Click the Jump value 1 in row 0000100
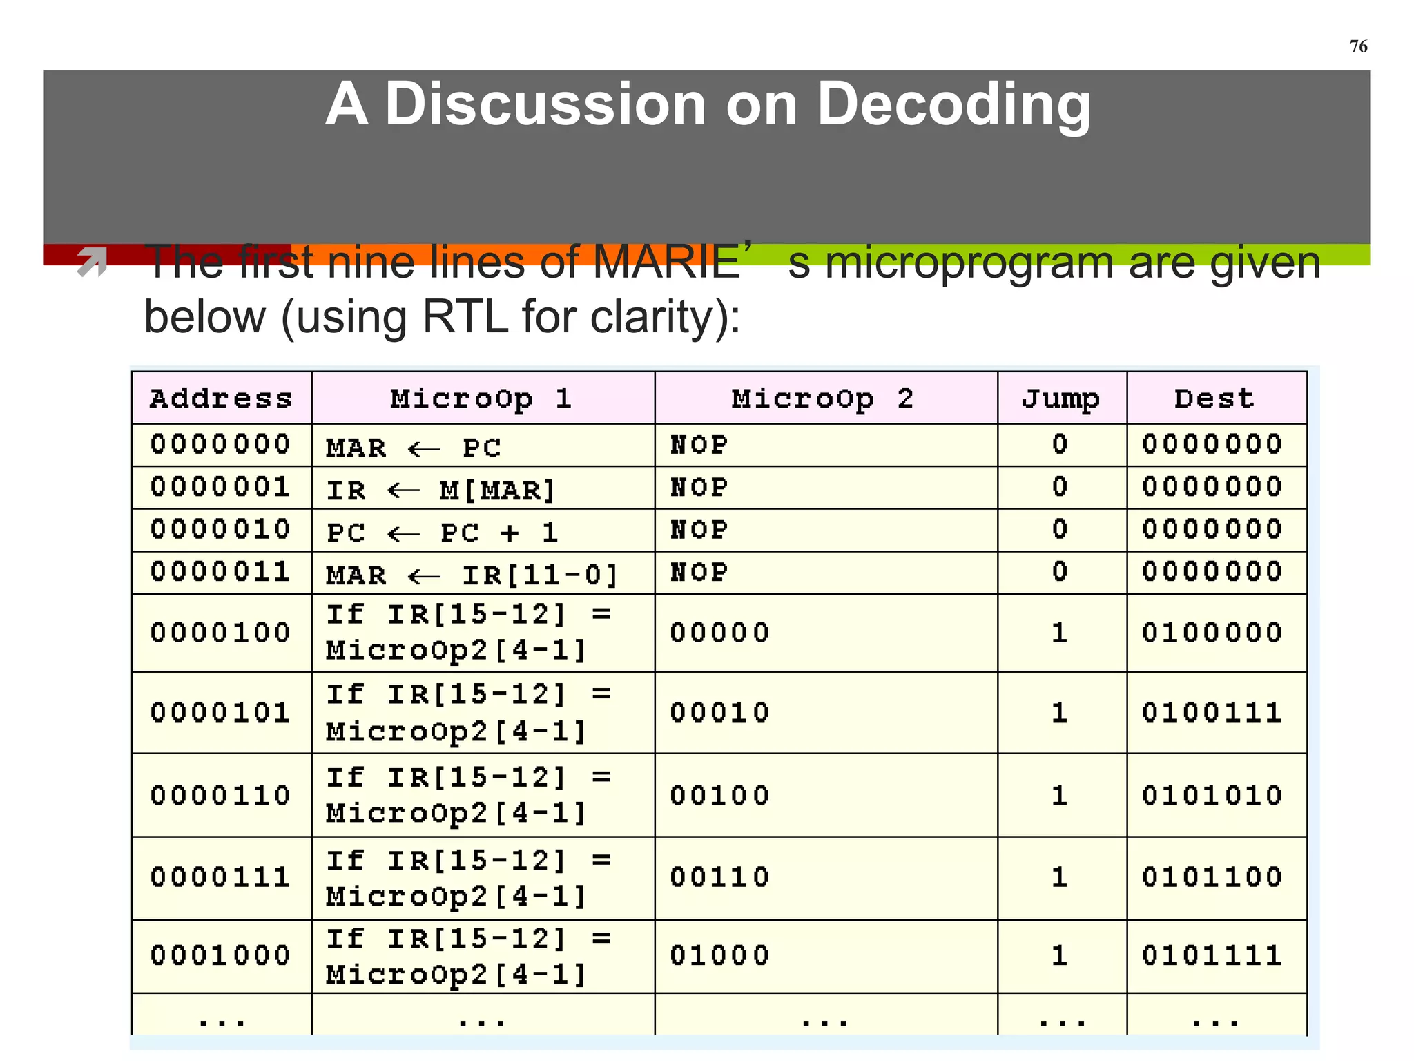Viewport: 1414px width, 1061px height. click(x=1060, y=633)
